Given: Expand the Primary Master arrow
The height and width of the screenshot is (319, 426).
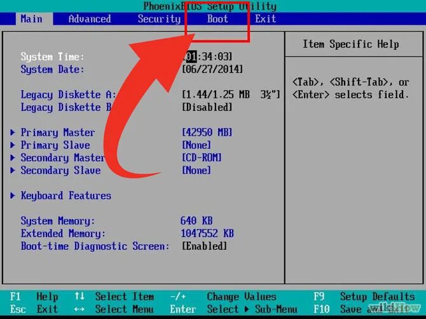Looking at the screenshot, I should point(13,133).
